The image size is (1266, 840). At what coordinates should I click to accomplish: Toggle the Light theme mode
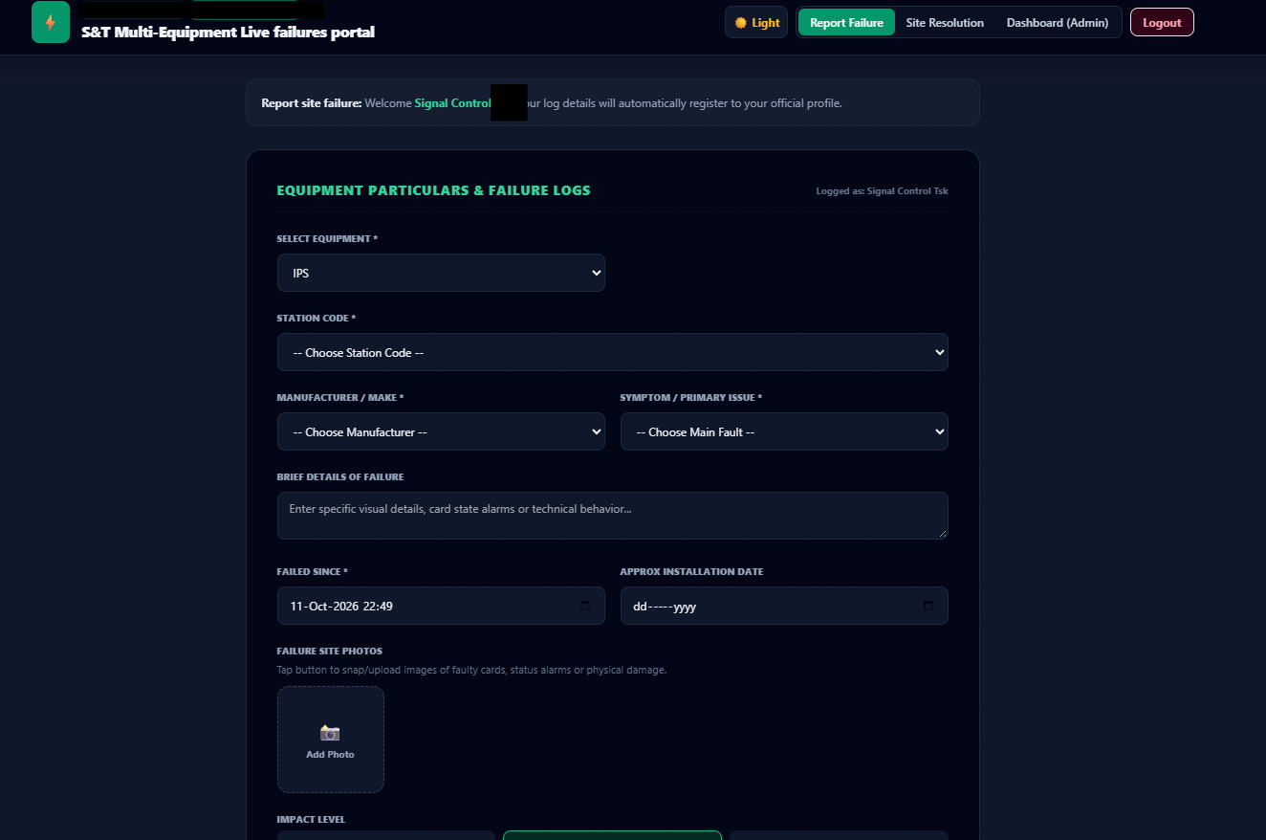pyautogui.click(x=756, y=22)
